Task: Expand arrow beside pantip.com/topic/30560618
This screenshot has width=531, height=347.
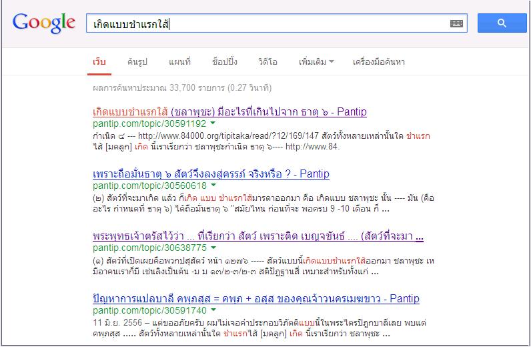Action: pos(213,185)
